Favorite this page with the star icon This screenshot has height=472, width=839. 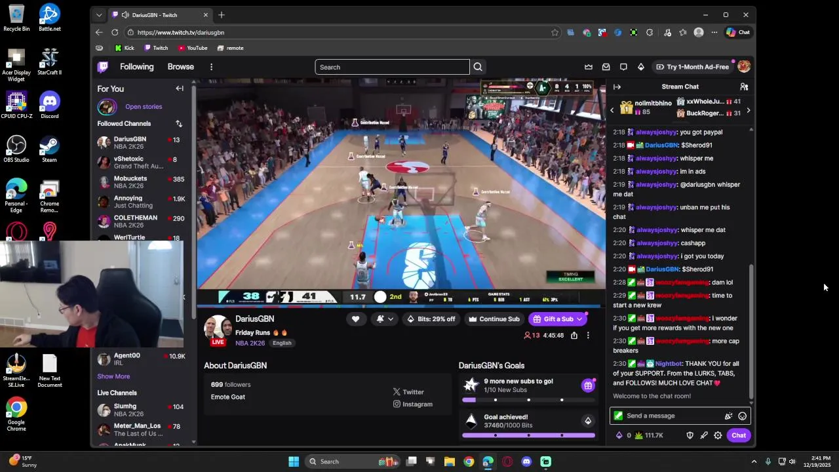tap(555, 32)
